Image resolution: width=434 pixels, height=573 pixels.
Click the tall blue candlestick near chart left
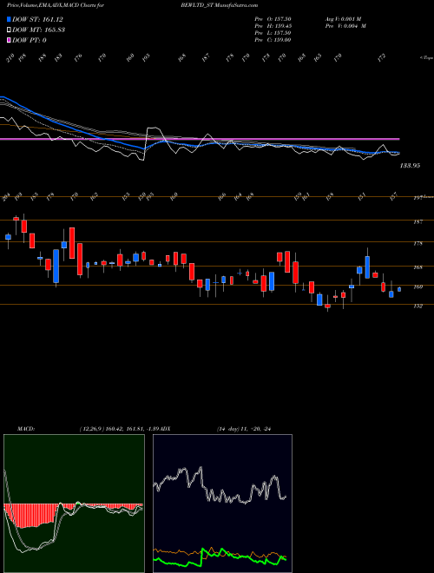(x=56, y=266)
